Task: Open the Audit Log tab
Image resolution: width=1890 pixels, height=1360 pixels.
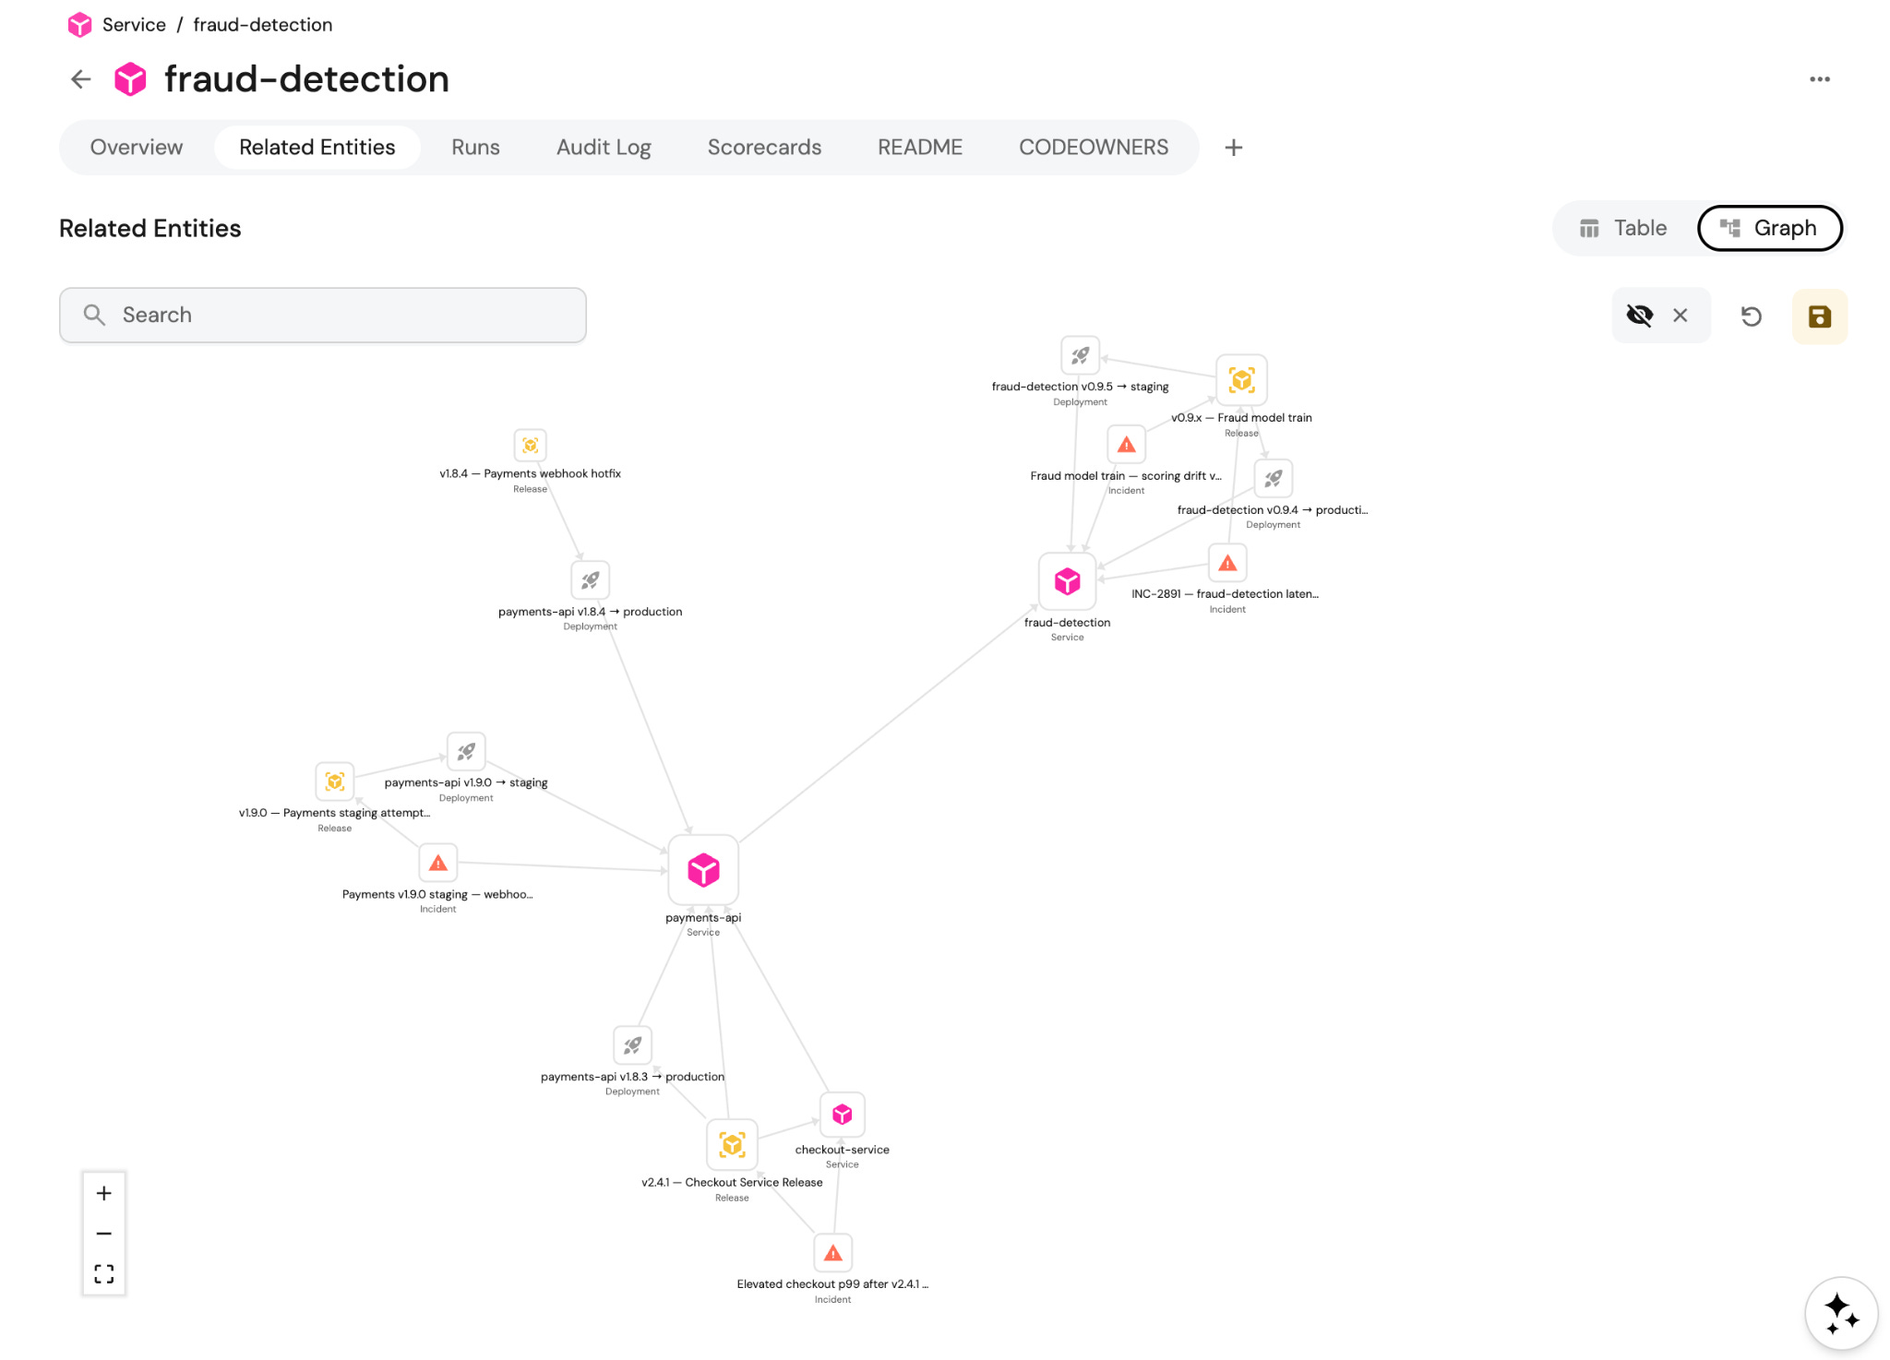Action: point(604,148)
